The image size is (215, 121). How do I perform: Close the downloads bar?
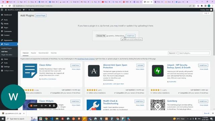coord(213,113)
